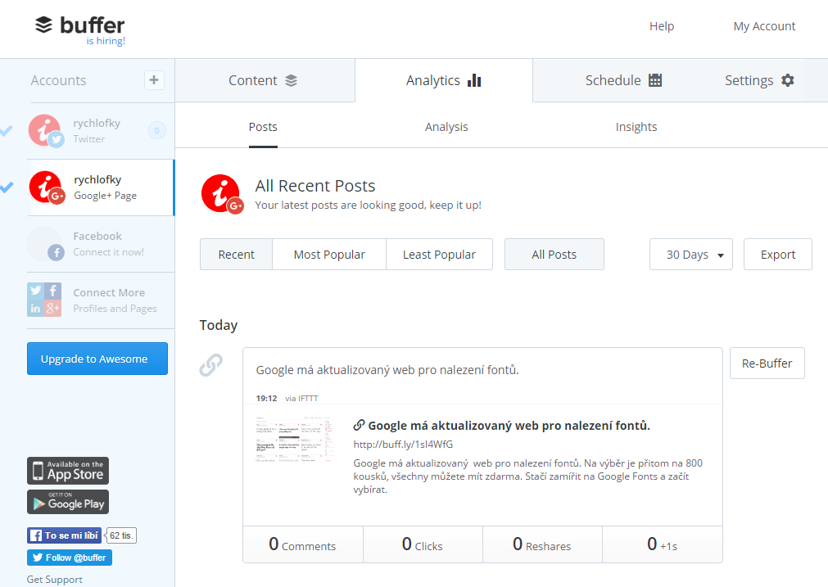Viewport: 828px width, 587px height.
Task: Click 'Connect it now!' for Facebook
Action: click(108, 252)
